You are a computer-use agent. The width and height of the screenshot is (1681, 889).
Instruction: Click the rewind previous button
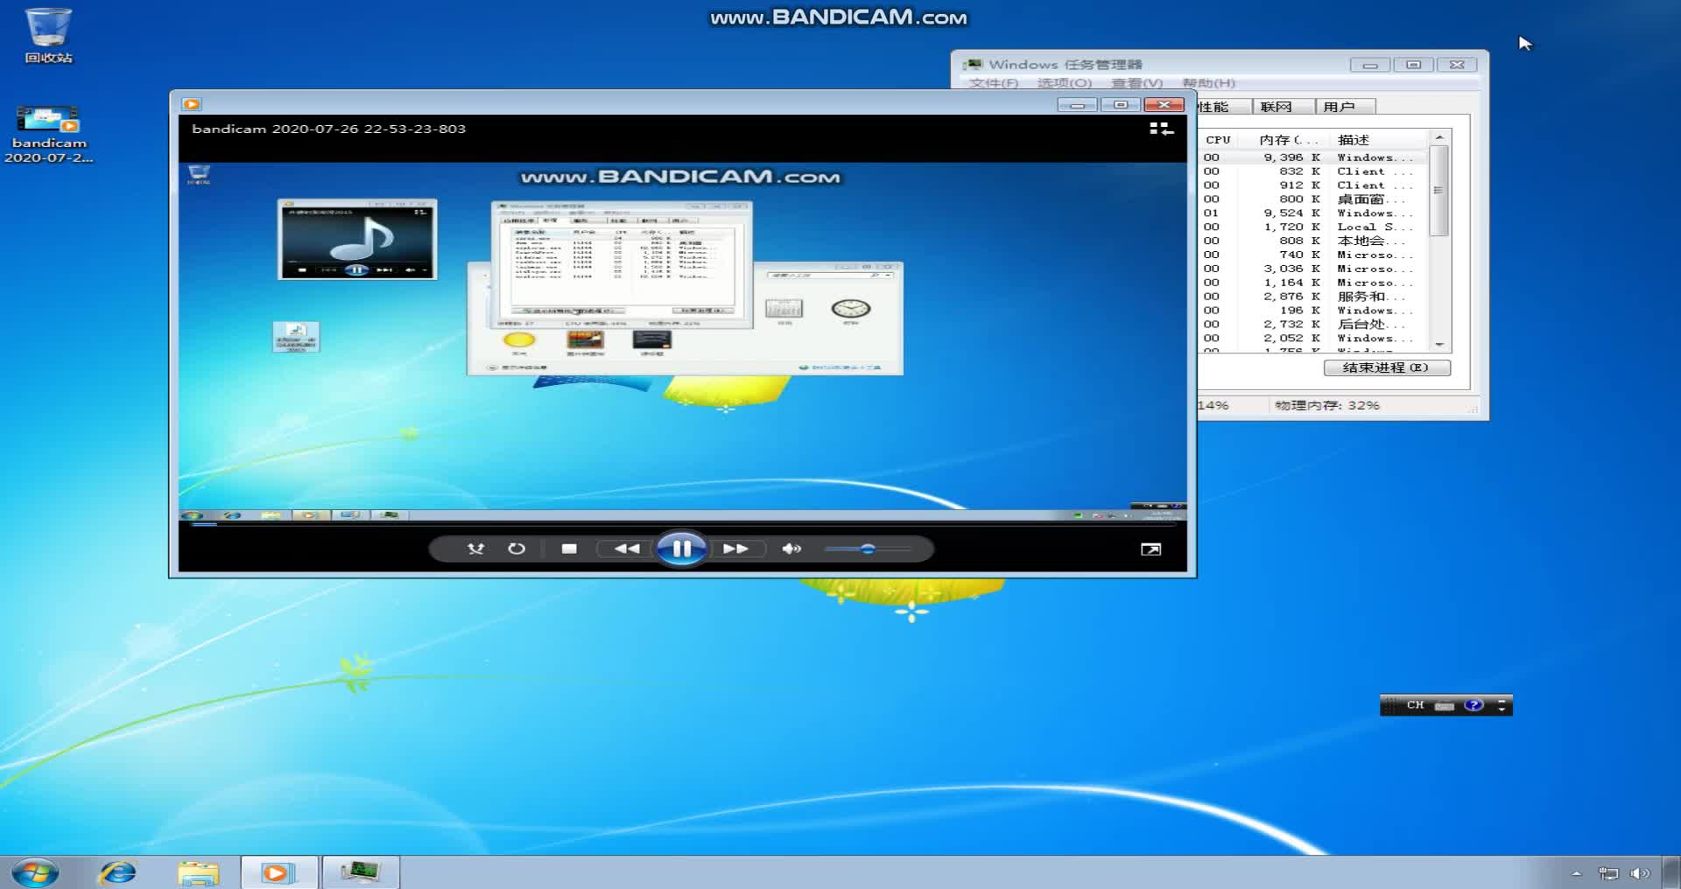coord(626,549)
